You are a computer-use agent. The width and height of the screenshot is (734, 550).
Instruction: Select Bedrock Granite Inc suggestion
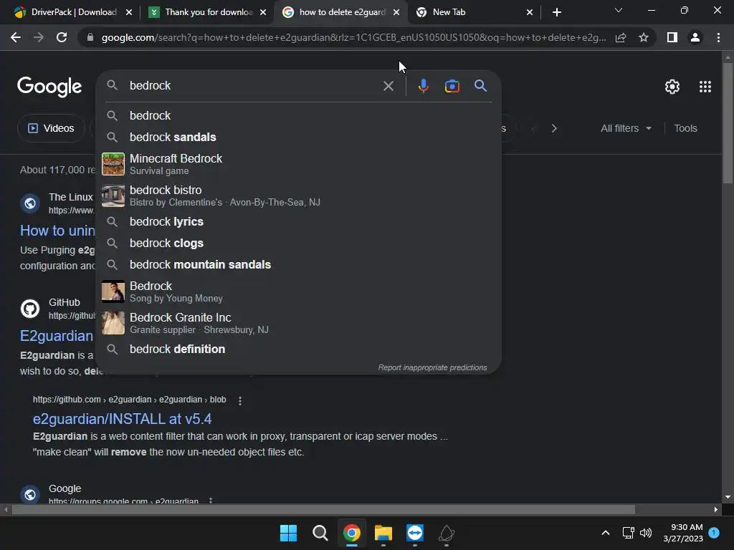(x=299, y=323)
